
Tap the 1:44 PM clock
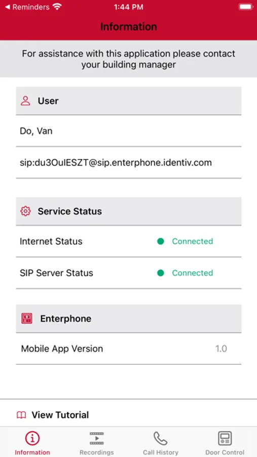[x=128, y=7]
